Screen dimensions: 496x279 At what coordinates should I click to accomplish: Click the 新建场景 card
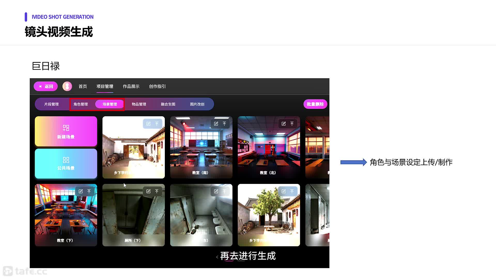tap(66, 131)
